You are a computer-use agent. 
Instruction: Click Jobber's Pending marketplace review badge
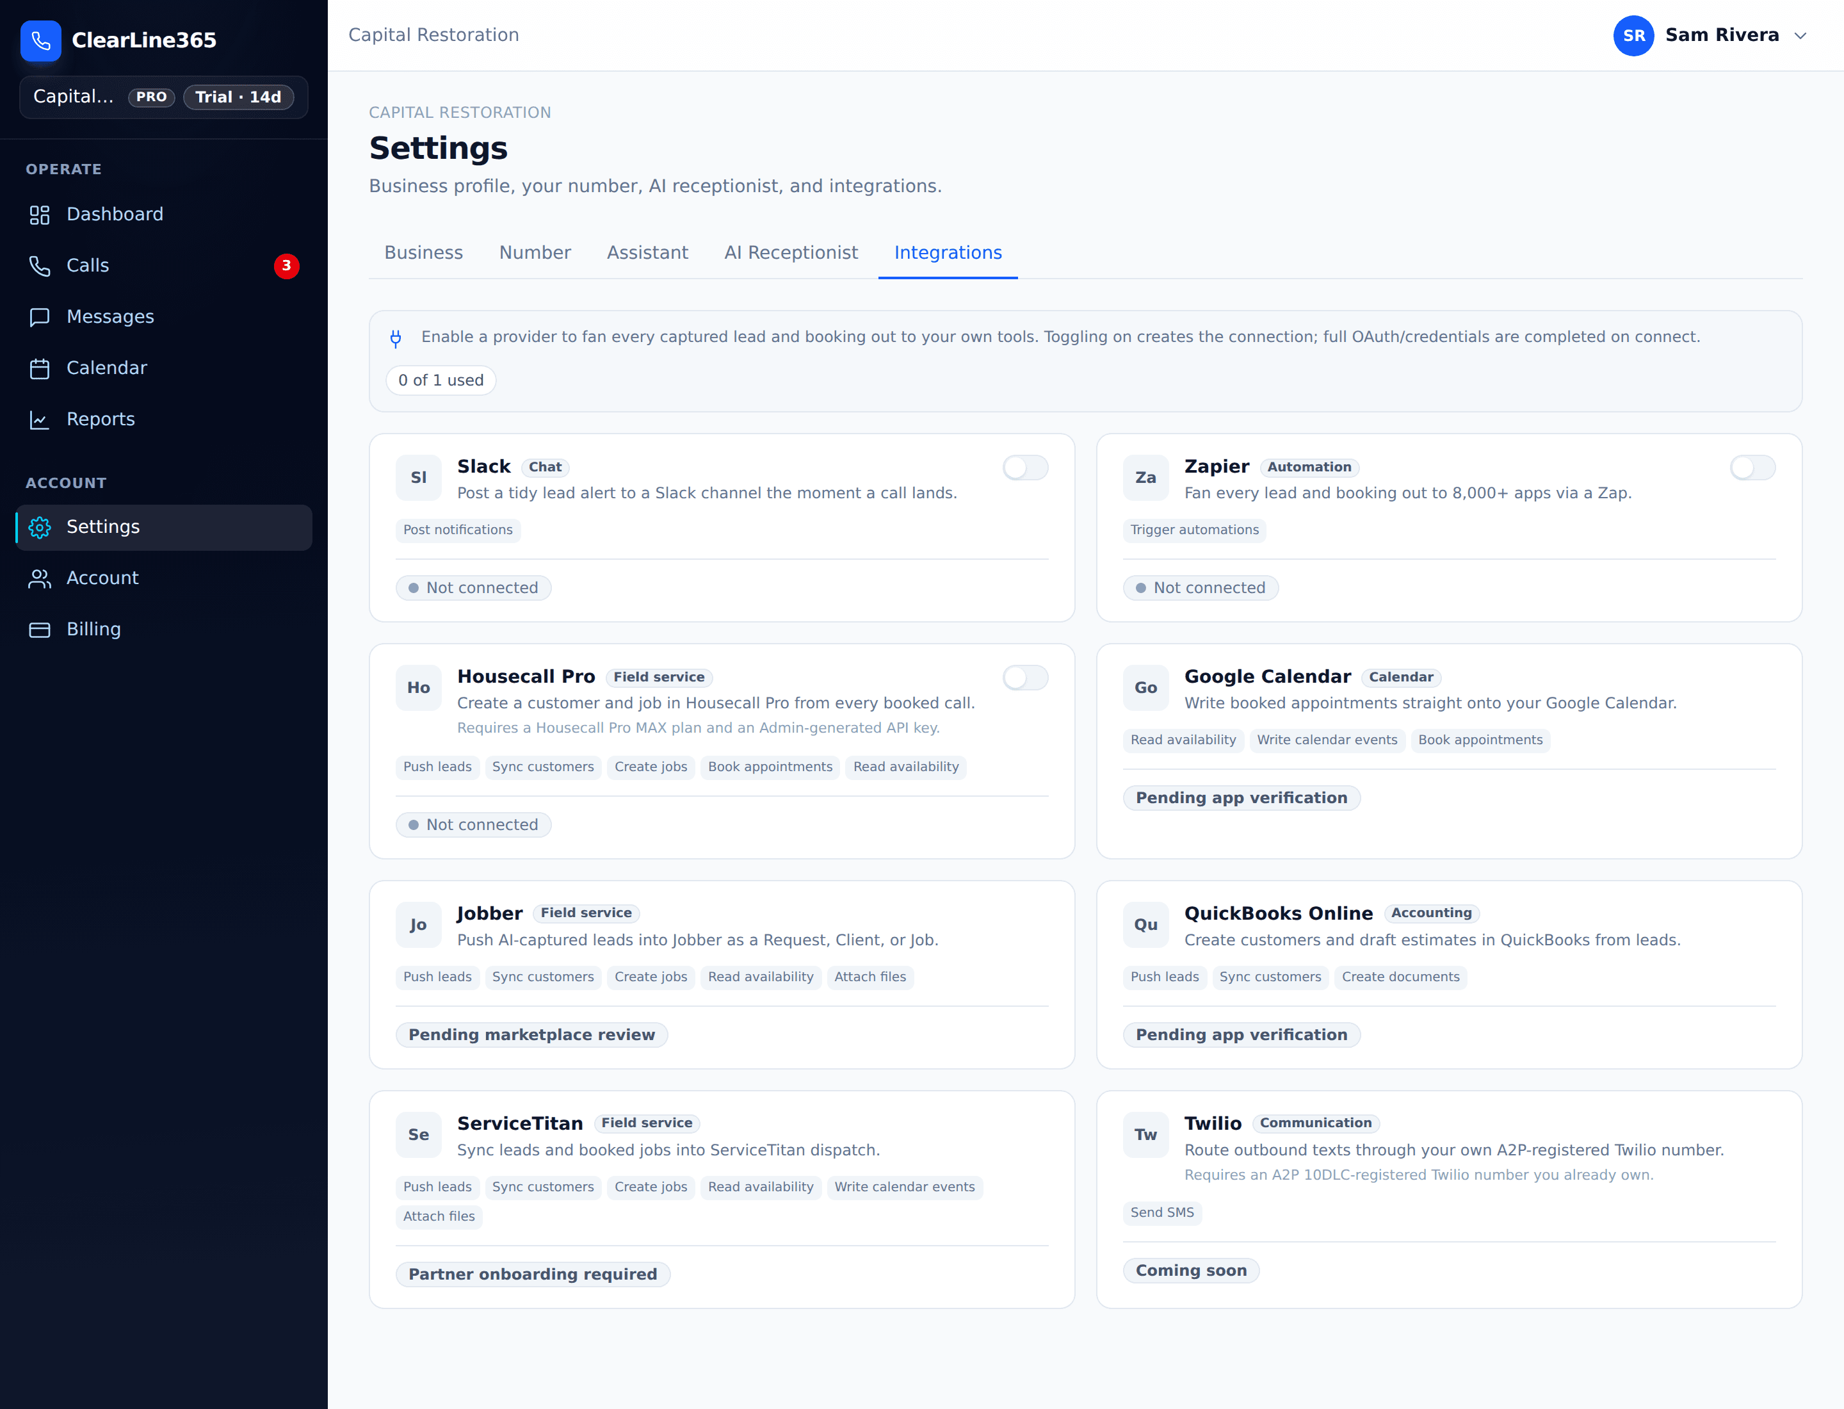531,1034
